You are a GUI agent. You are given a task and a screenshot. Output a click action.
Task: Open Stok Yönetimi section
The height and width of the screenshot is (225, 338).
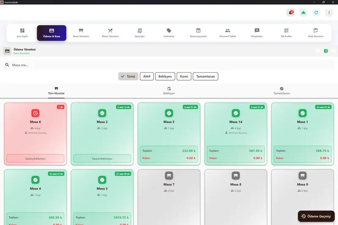click(x=315, y=33)
